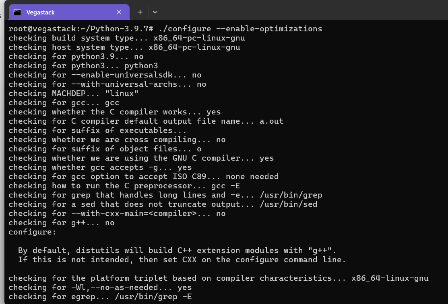Expand the new tab profile dropdown chevron

click(x=155, y=12)
